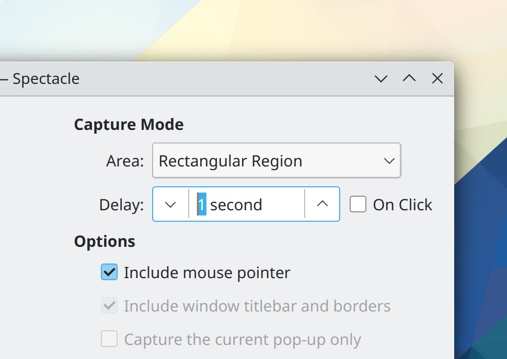Click the Area label
Image resolution: width=507 pixels, height=359 pixels.
(124, 161)
